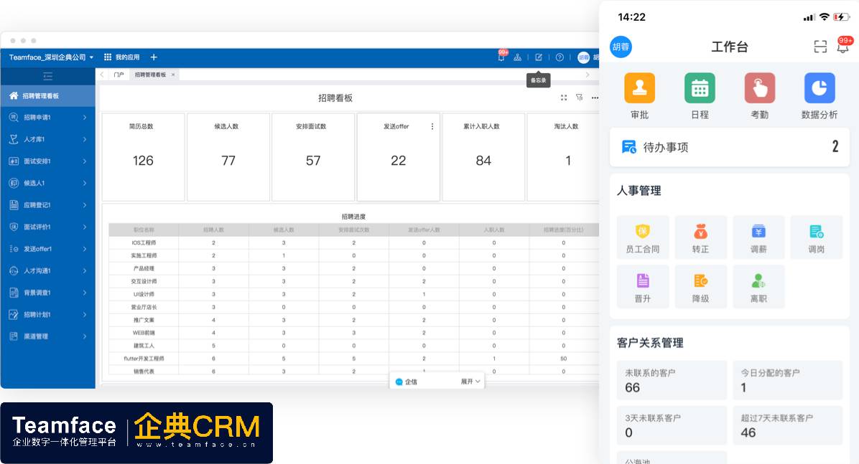Expand the 渠道管理 sidebar chevron
859x464 pixels.
85,336
